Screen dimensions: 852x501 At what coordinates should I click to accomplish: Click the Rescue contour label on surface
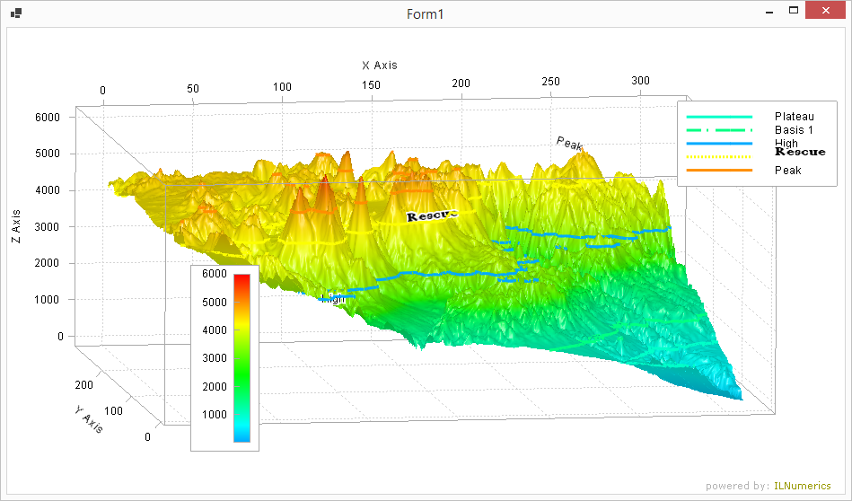click(x=432, y=215)
